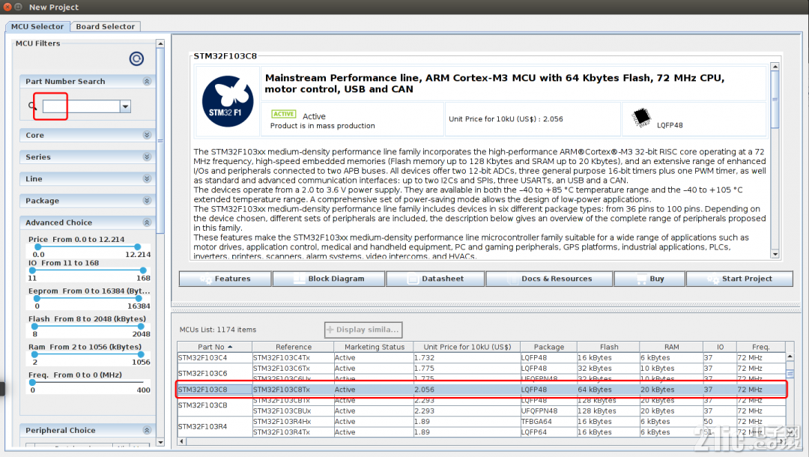Click the MCU Filters panel scroll-down arrow

160,442
